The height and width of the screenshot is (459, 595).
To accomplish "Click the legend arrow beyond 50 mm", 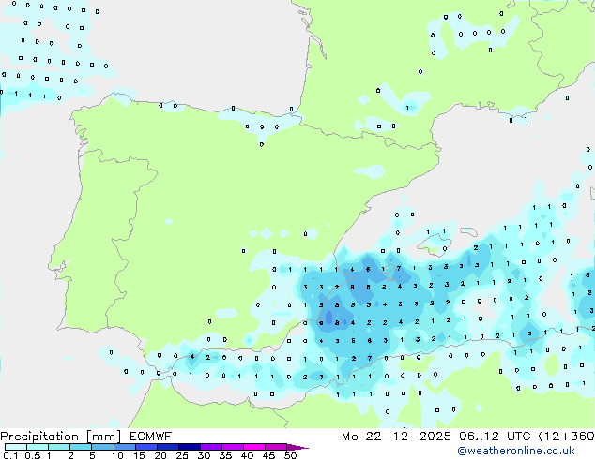I will coord(297,447).
